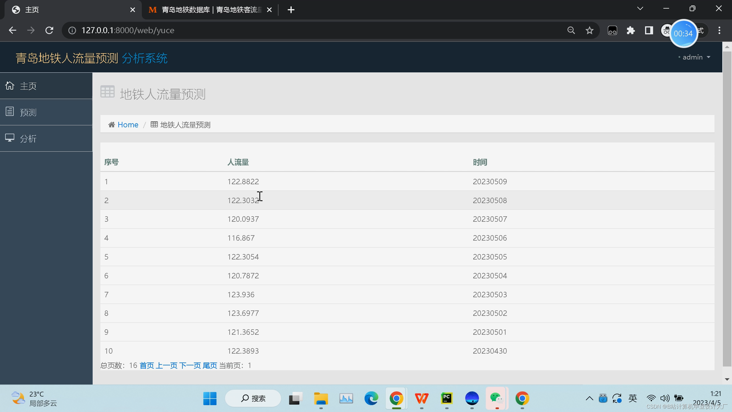Click the home icon beside 主页 in sidebar
This screenshot has width=732, height=412.
[x=10, y=86]
